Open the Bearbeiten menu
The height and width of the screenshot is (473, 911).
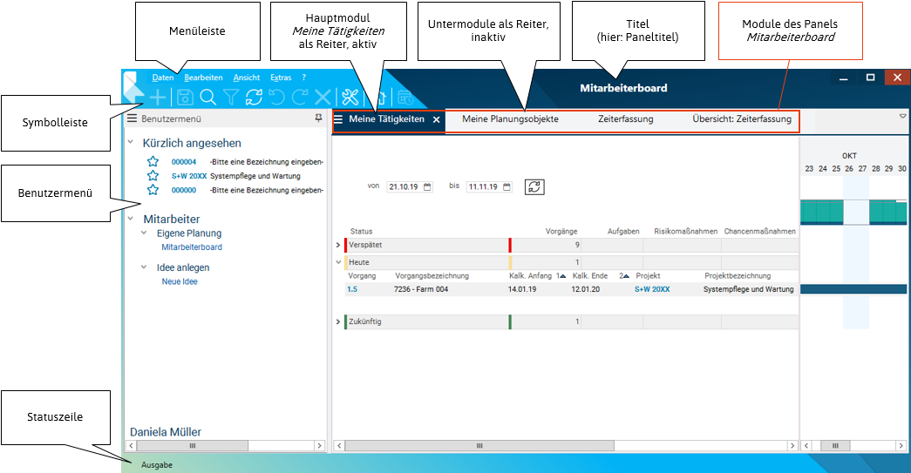[203, 78]
